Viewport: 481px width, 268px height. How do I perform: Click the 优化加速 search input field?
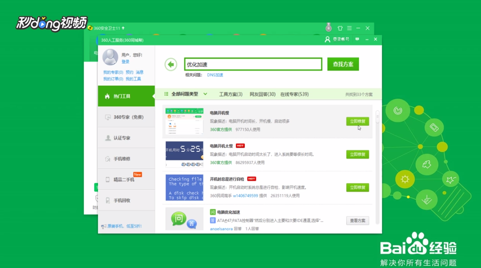(x=253, y=65)
